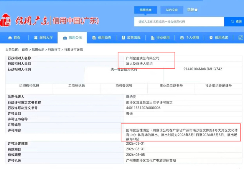The image size is (244, 169).
Task: Select the 个人信用 person icon
Action: pyautogui.click(x=182, y=38)
